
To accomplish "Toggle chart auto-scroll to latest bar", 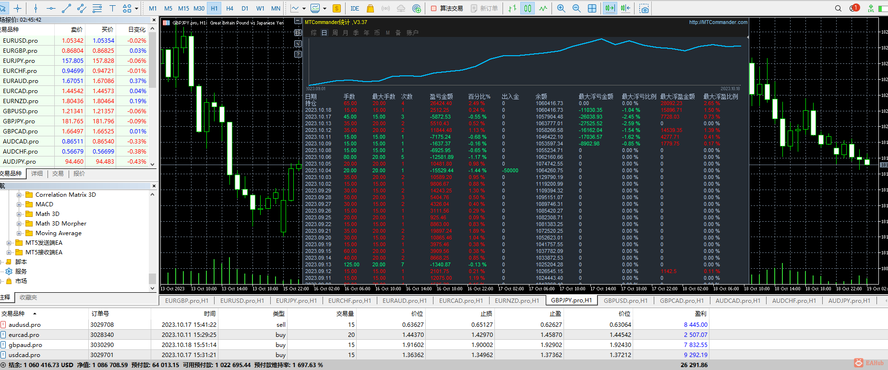I will [610, 8].
